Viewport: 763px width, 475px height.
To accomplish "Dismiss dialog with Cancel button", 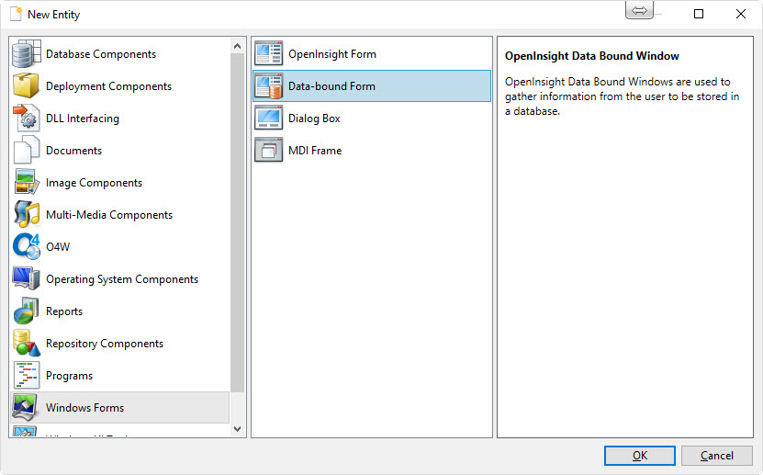I will [716, 456].
